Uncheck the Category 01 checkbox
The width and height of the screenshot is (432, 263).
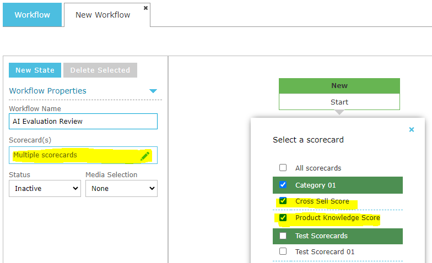[x=283, y=185]
